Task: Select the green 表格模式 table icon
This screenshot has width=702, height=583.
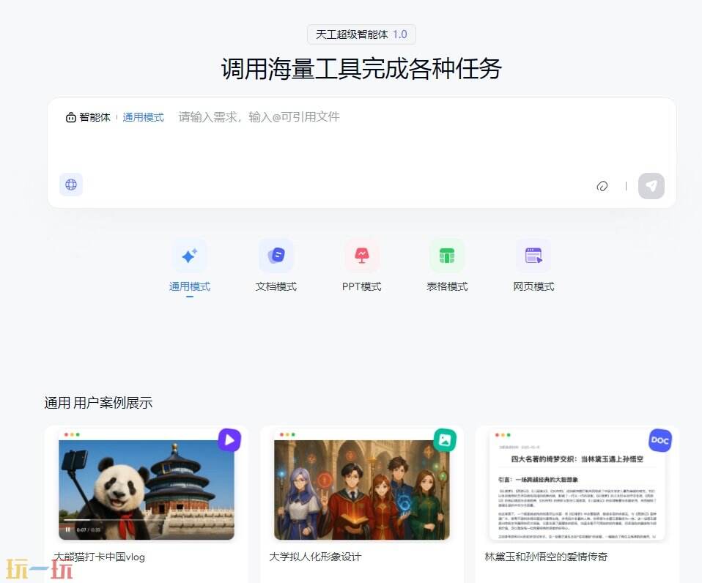Action: pyautogui.click(x=447, y=255)
